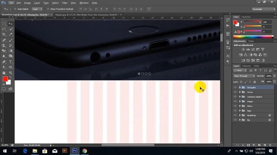This screenshot has width=277, height=155.
Task: Hide the logo layer group
Action: 235,111
